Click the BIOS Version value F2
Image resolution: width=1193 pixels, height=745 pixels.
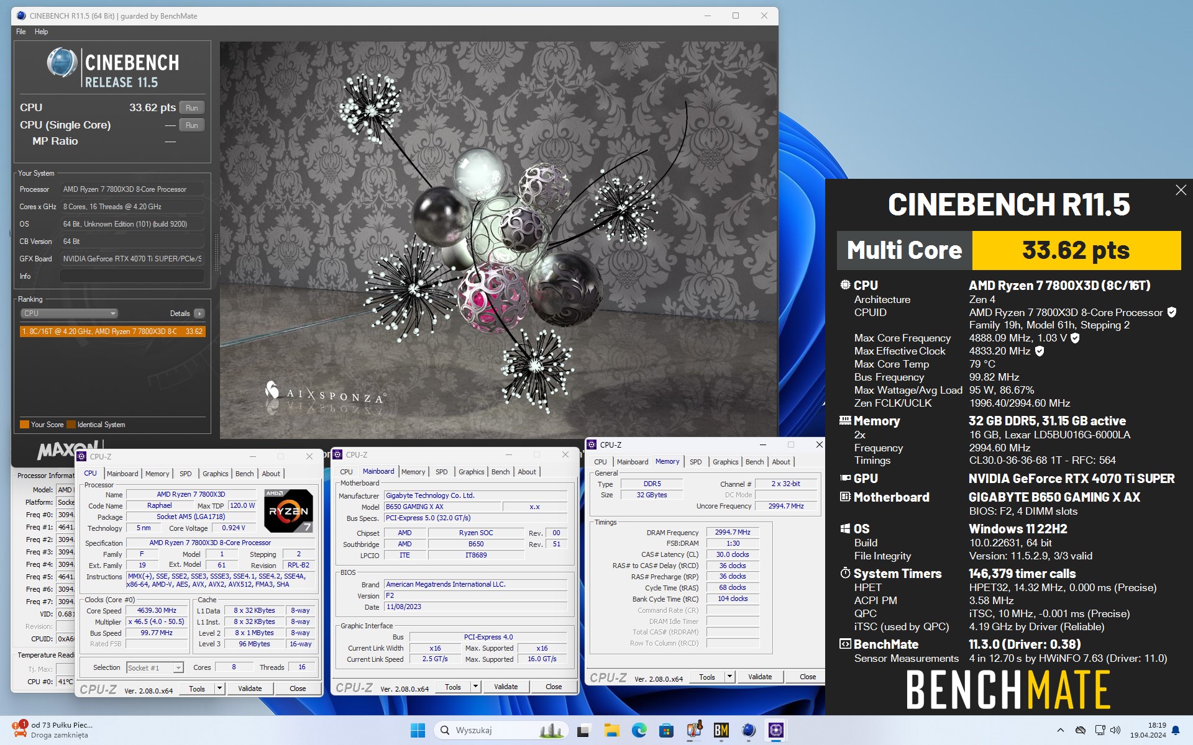tap(475, 595)
